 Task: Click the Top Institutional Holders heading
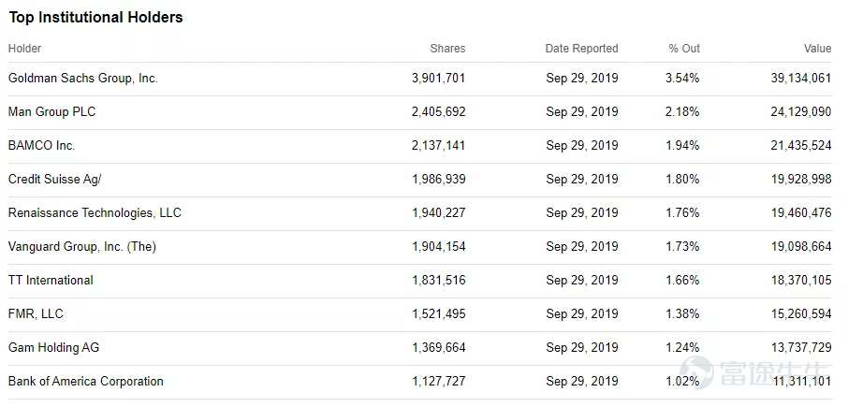[x=95, y=18]
